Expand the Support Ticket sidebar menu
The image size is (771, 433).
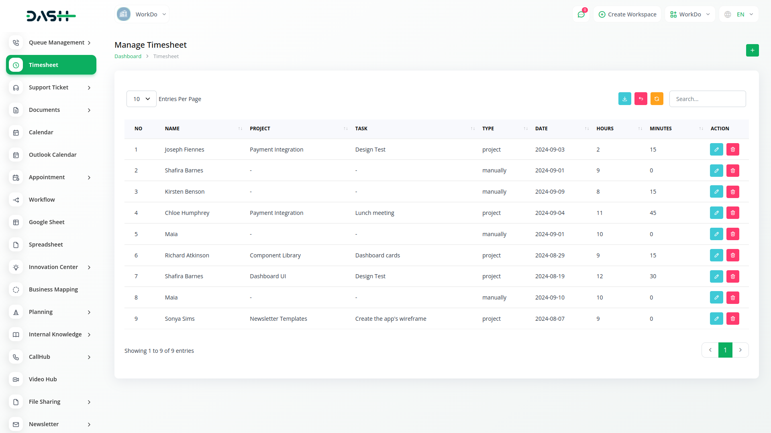51,87
